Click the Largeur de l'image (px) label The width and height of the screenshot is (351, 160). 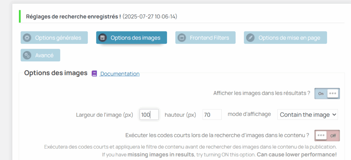[105, 115]
